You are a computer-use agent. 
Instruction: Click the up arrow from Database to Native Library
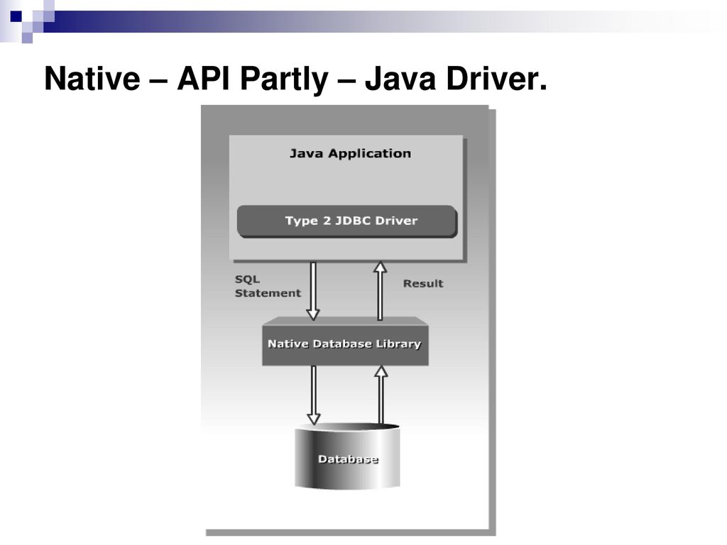point(381,395)
